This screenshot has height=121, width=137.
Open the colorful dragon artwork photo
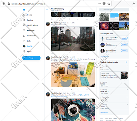pyautogui.click(x=73, y=110)
